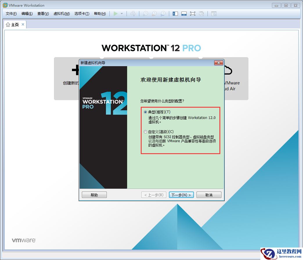Cancel the new virtual machine wizard
Image resolution: width=303 pixels, height=260 pixels.
[x=209, y=195]
